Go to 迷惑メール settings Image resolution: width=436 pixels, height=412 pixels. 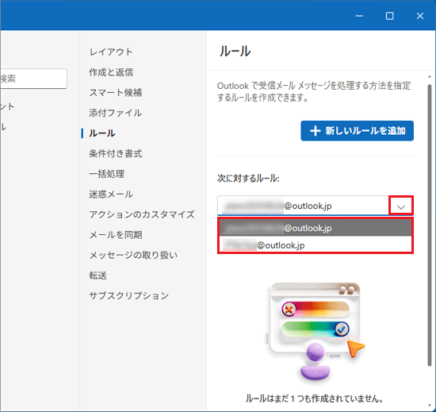[111, 194]
